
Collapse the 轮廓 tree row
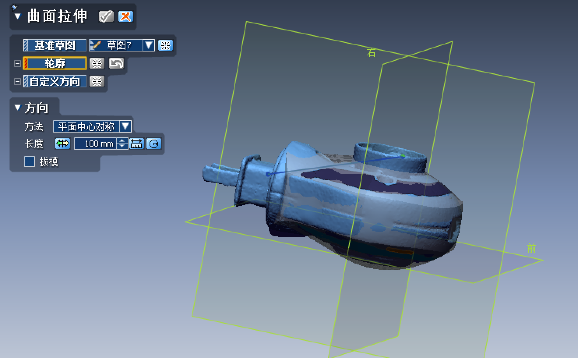[17, 63]
